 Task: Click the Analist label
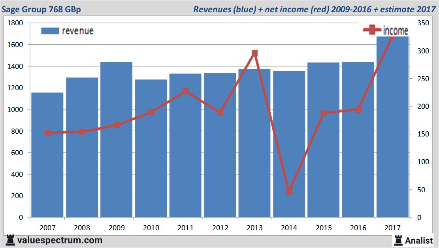(419, 240)
